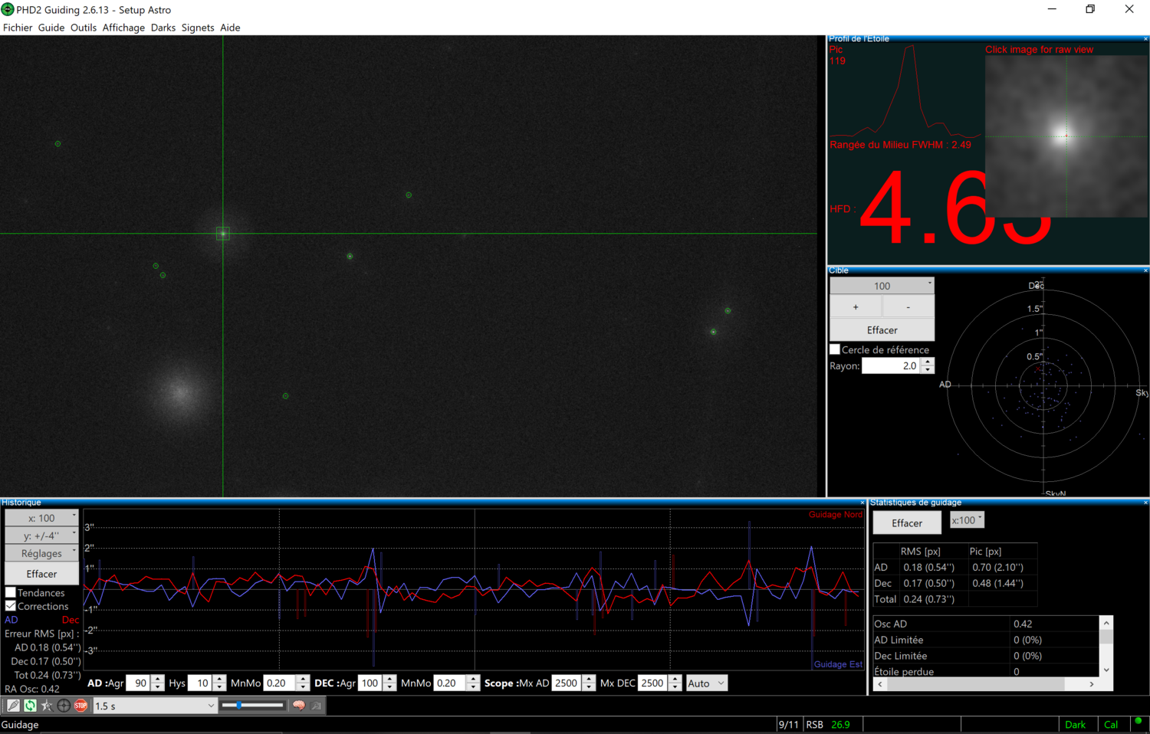
Task: Click Effacer in the Historique panel
Action: pos(41,574)
